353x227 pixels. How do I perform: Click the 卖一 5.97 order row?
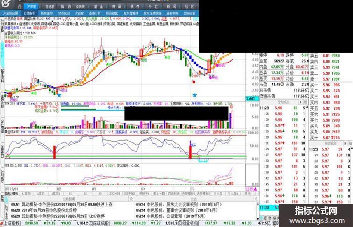pos(325,79)
